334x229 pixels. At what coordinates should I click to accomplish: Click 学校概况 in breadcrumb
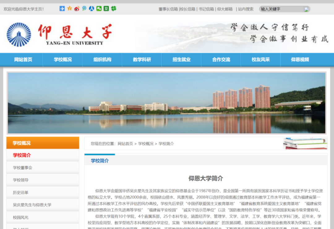(x=146, y=144)
